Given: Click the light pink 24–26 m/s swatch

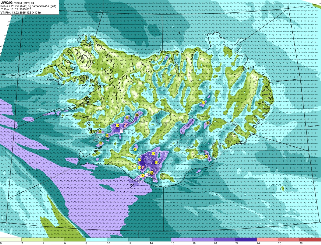Looking at the screenshot, I should (x=268, y=240).
